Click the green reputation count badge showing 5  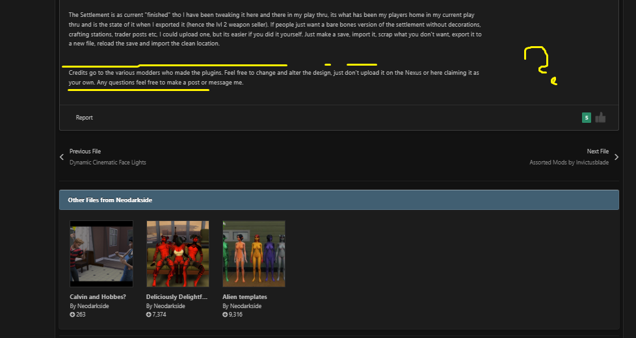point(586,118)
